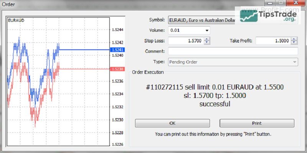Click inside the Take Profit value field
The image size is (307, 153).
click(272, 41)
